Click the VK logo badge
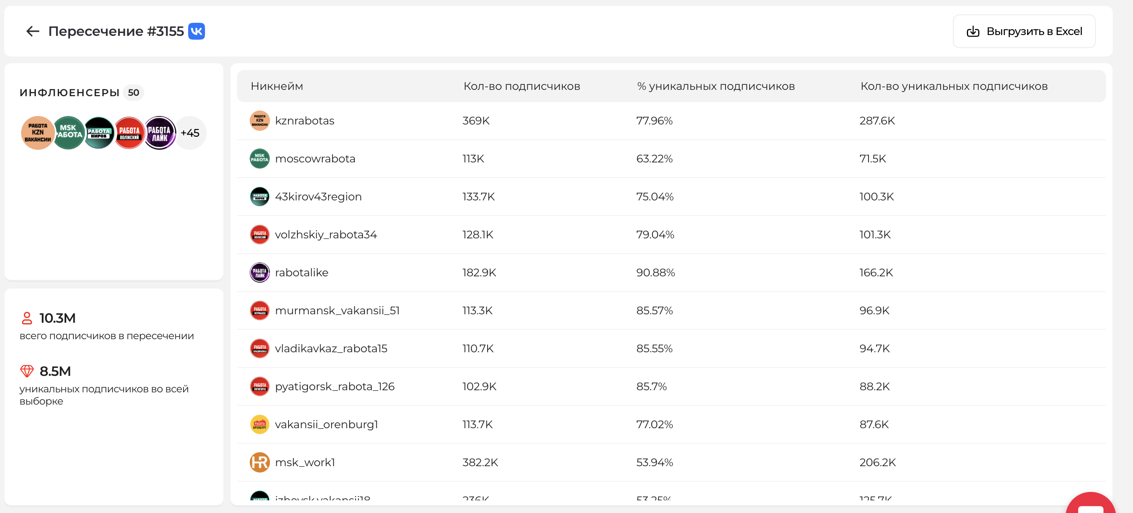The image size is (1133, 513). point(196,31)
